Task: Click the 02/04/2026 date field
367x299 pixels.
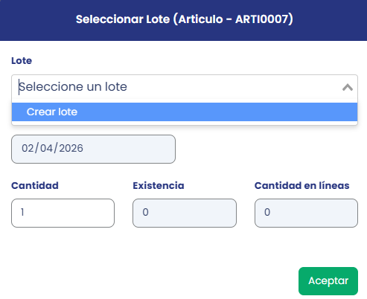Action: [93, 149]
